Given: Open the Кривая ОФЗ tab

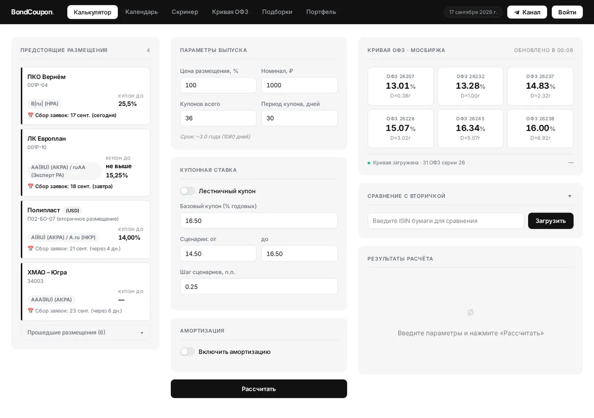Looking at the screenshot, I should (x=230, y=12).
